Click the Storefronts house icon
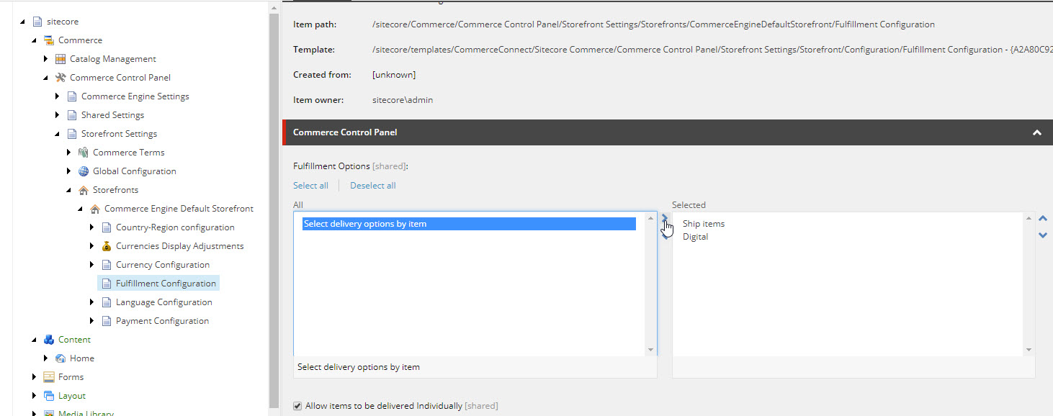Screen dimensions: 1053x416 [84, 190]
